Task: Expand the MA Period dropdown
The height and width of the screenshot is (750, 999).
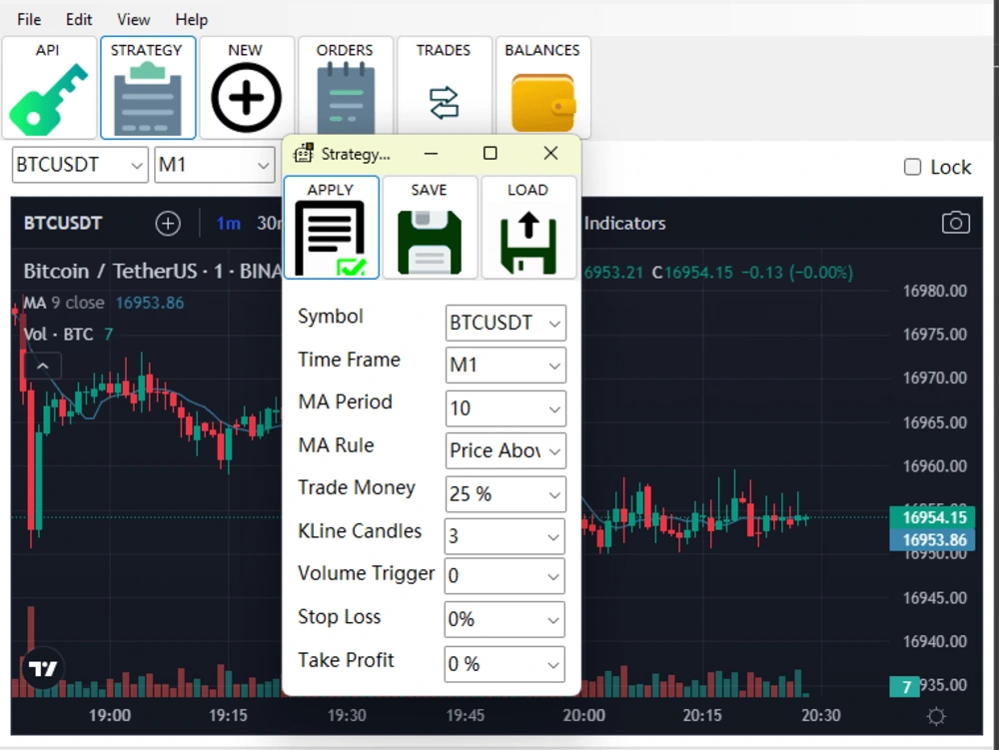Action: pos(505,408)
